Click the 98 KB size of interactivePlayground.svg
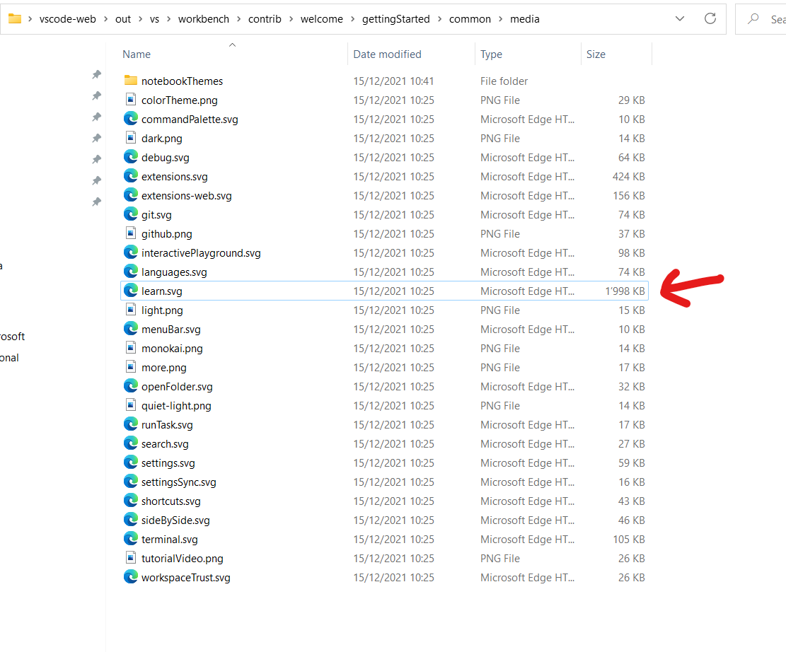Screen dimensions: 786x652 [631, 252]
